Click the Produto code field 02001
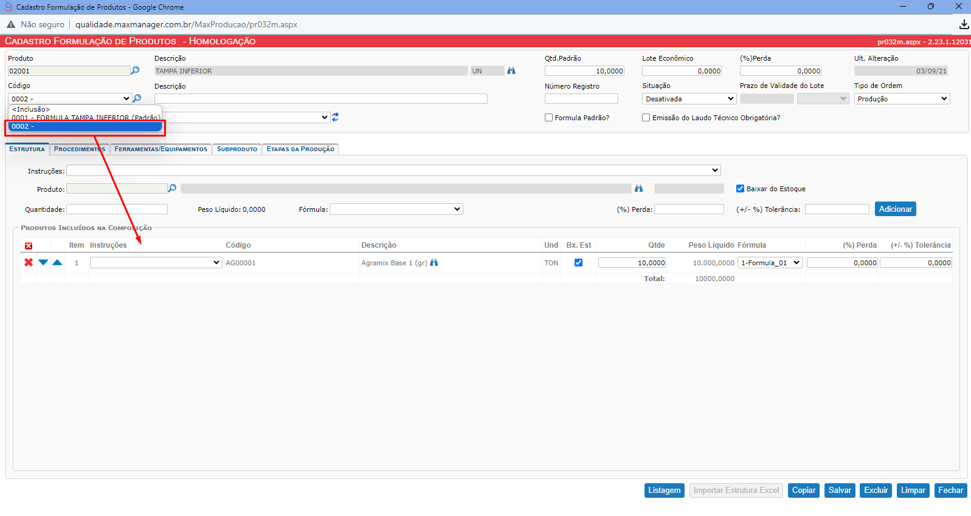This screenshot has width=971, height=516. point(69,70)
